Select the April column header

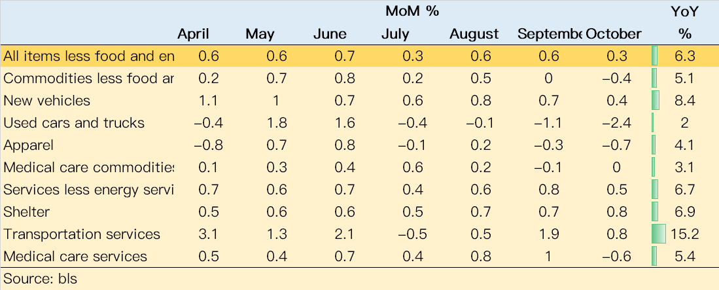point(193,35)
